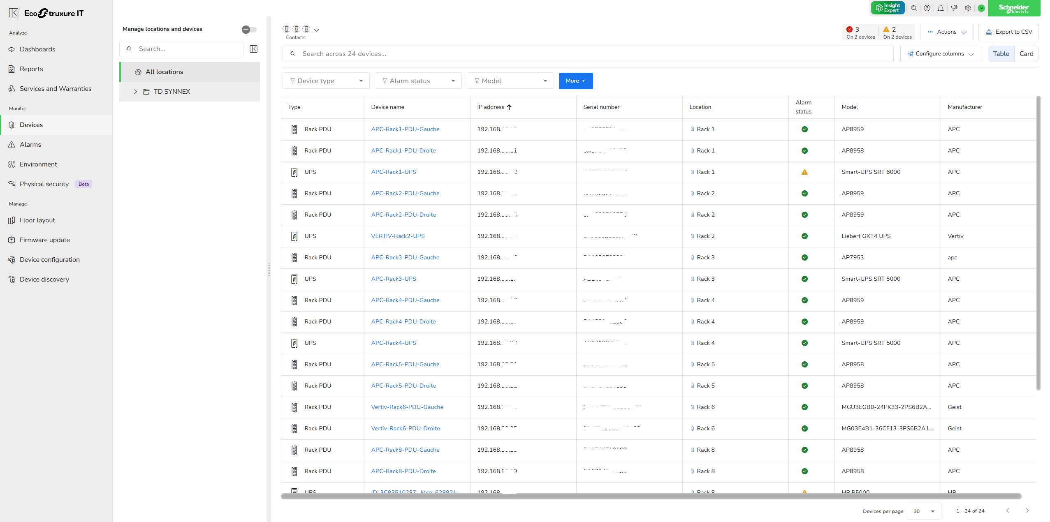Click the Insight Expert button
The width and height of the screenshot is (1050, 522).
pos(888,8)
